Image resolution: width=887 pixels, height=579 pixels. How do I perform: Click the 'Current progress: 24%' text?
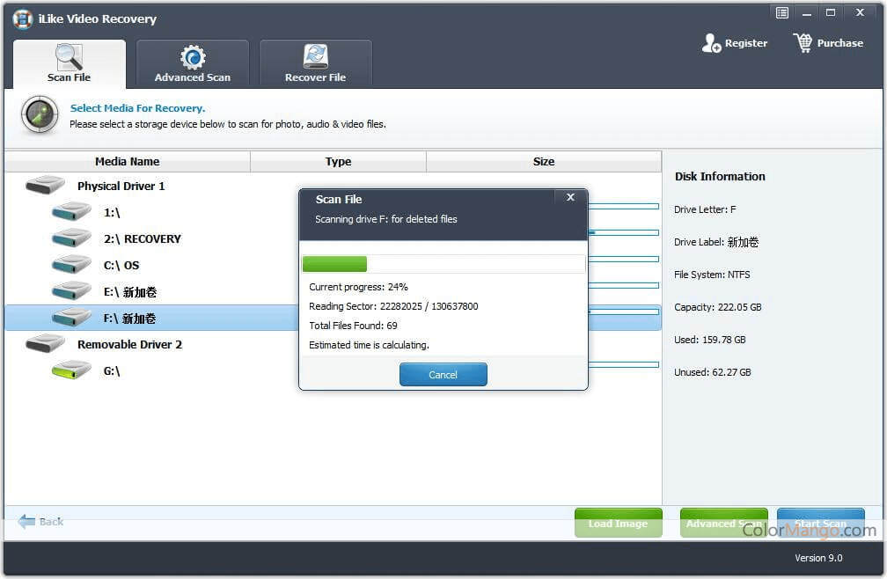click(359, 287)
